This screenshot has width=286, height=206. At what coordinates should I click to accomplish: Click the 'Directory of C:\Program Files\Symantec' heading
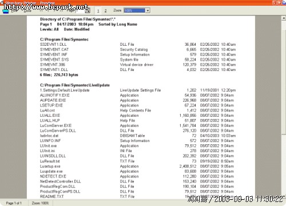click(x=78, y=19)
